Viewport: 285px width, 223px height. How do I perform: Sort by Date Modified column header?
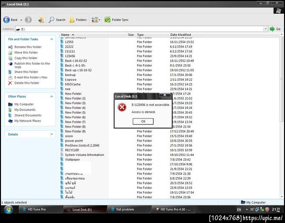pyautogui.click(x=184, y=35)
